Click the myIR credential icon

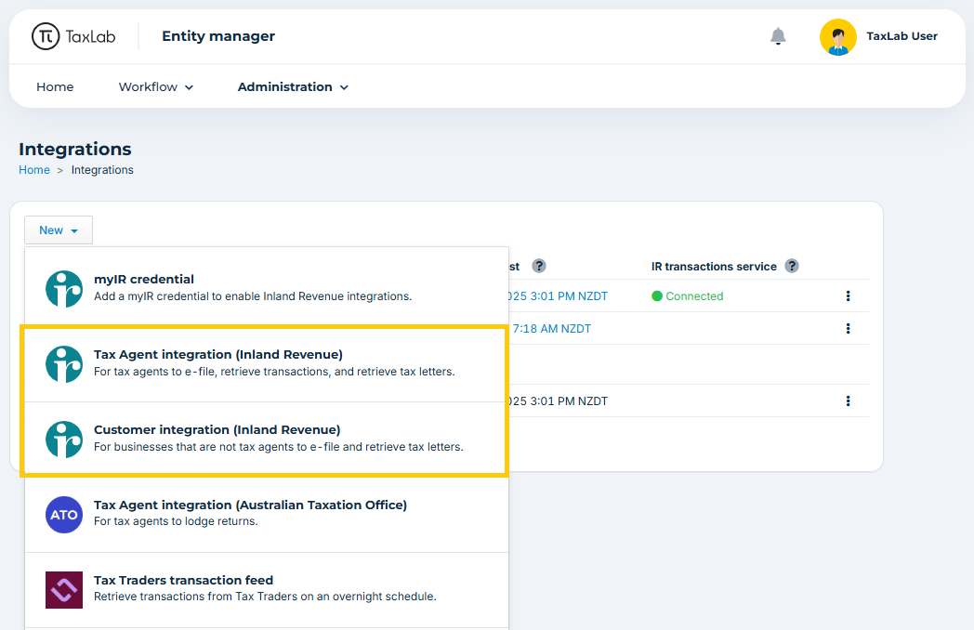coord(64,289)
